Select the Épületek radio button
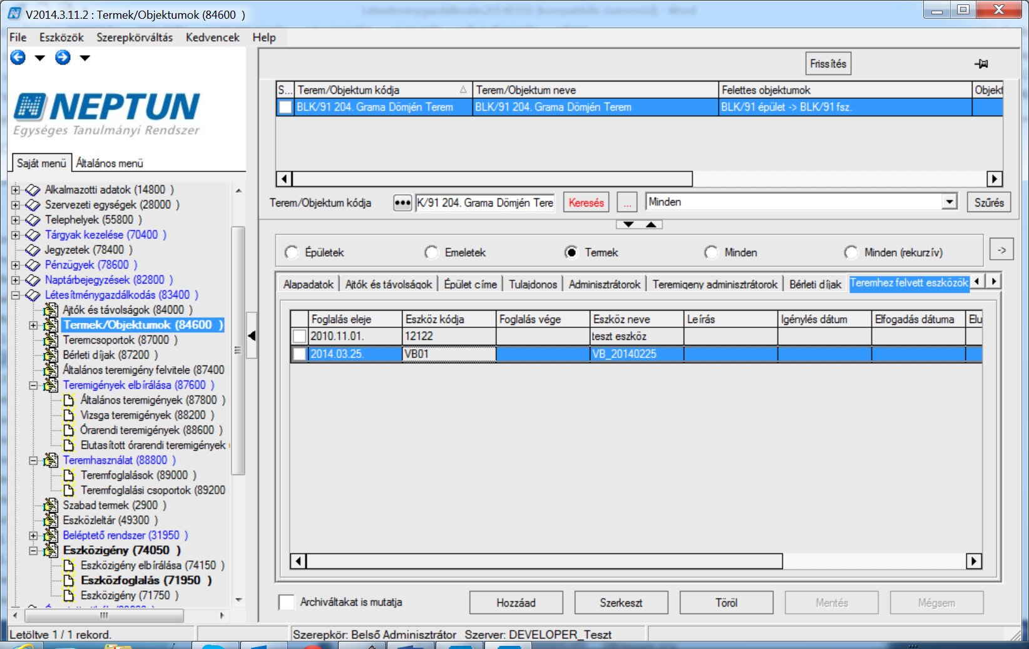 [292, 252]
